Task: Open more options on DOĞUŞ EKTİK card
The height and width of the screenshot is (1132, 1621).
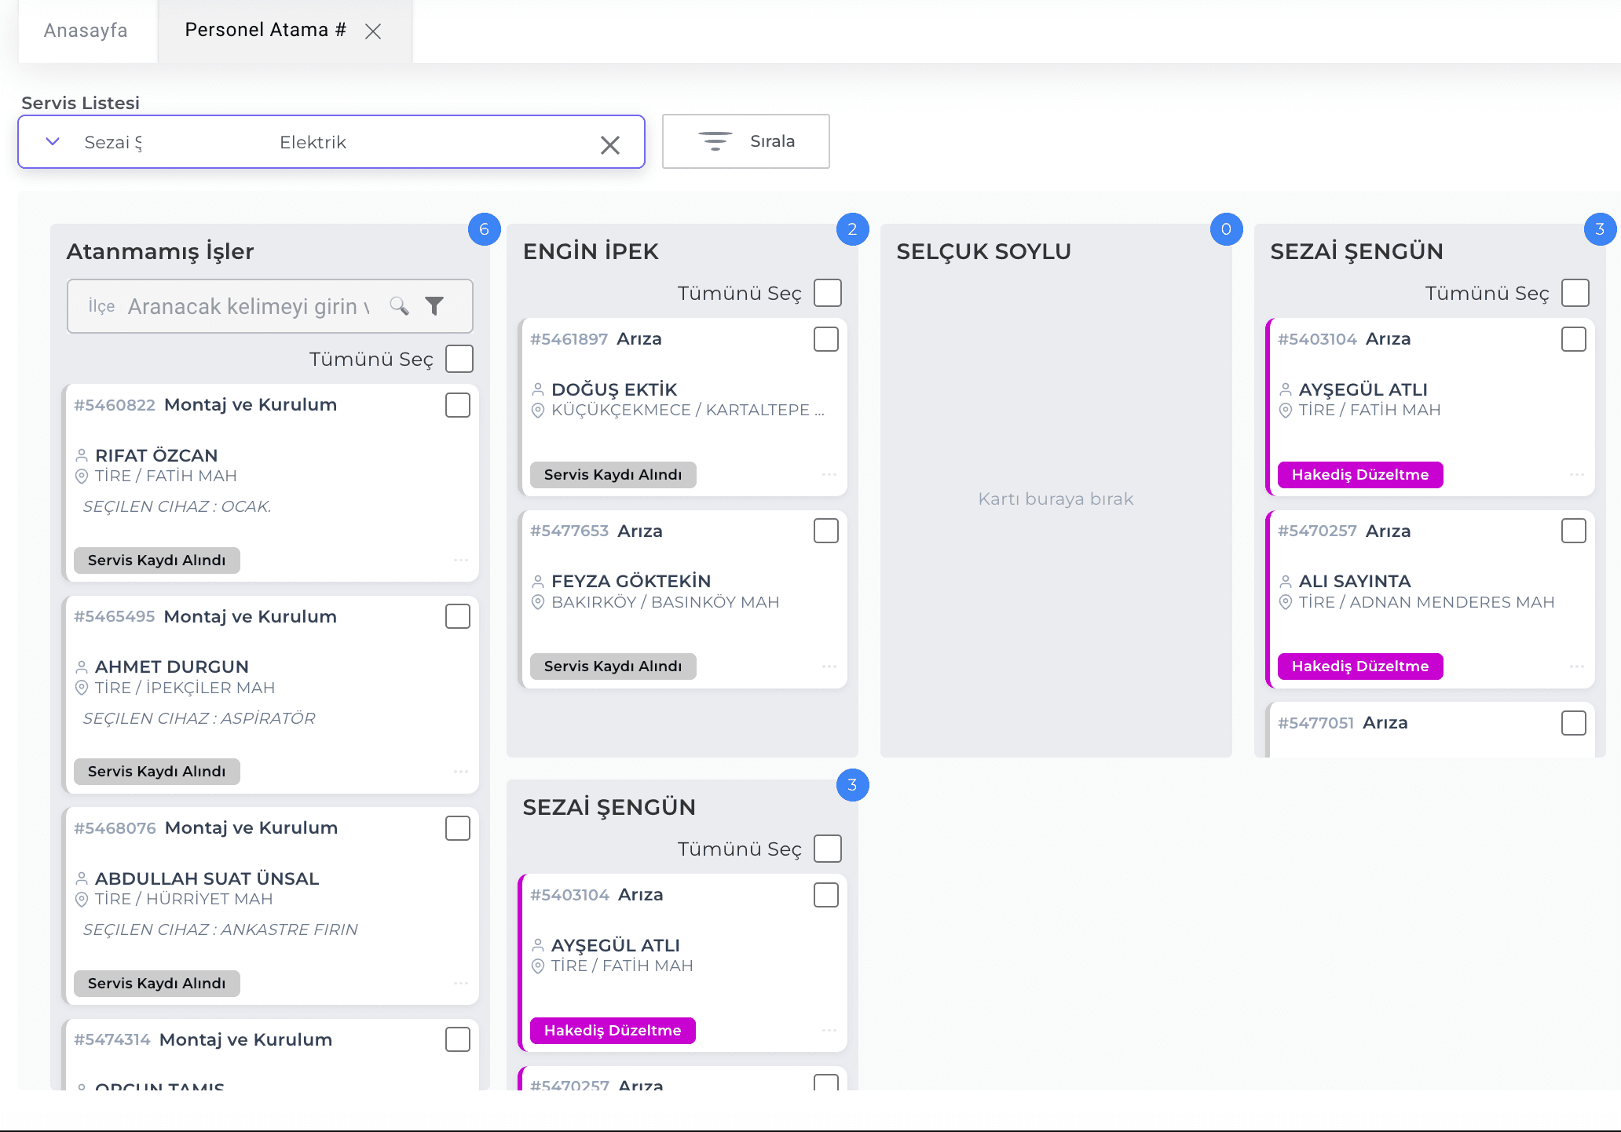Action: click(x=829, y=474)
